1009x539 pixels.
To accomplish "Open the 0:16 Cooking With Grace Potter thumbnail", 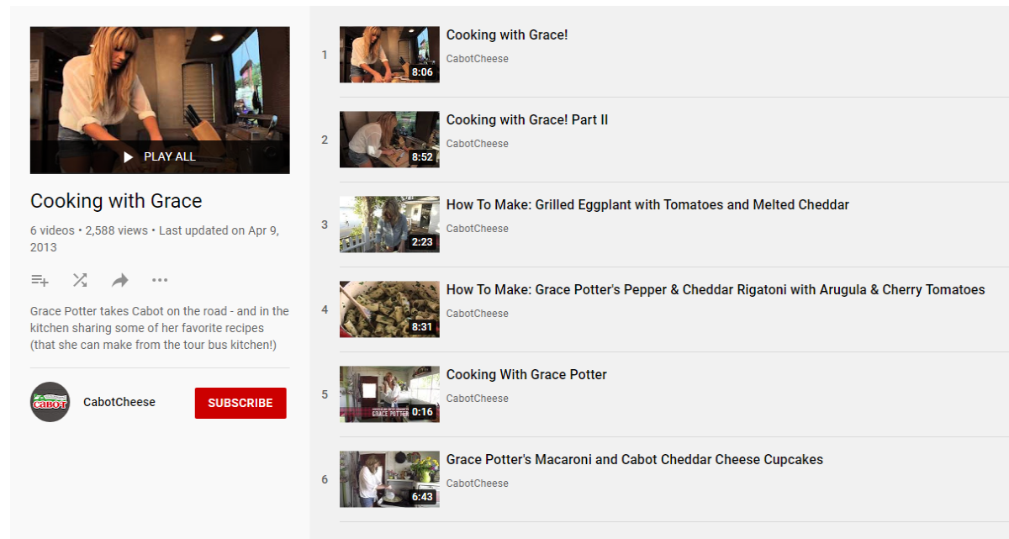I will coord(389,394).
